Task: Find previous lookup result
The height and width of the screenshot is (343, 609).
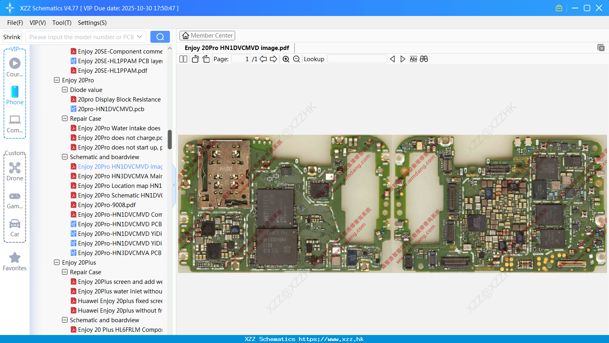Action: (x=392, y=59)
